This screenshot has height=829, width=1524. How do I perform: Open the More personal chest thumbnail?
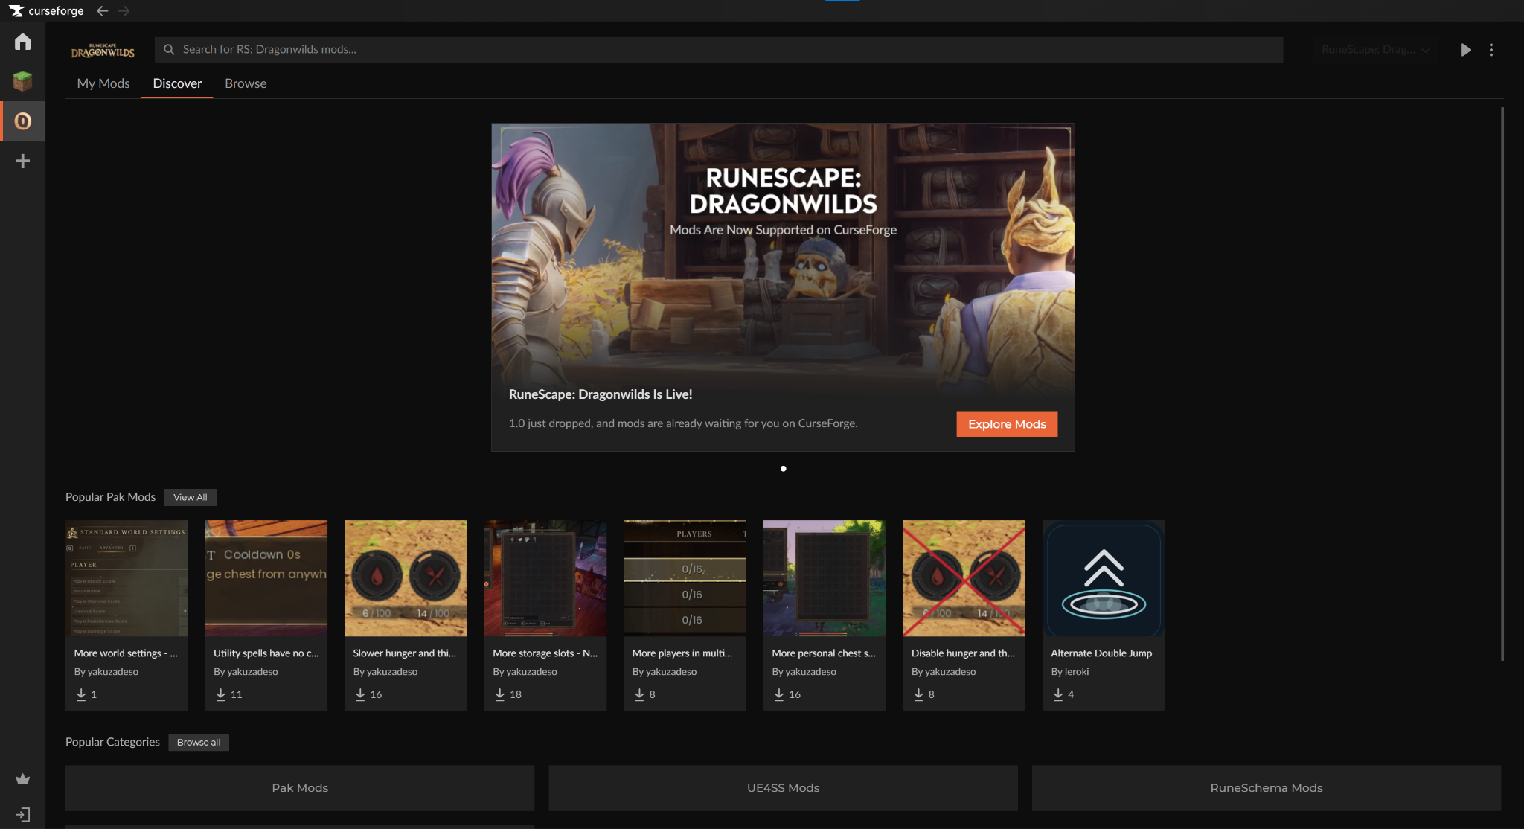[825, 578]
